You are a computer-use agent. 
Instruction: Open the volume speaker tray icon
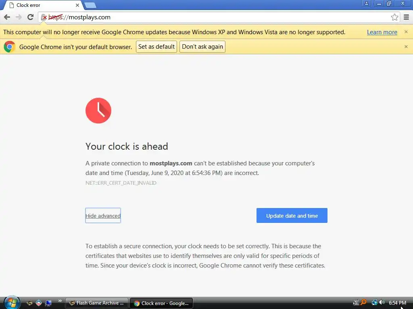(382, 303)
